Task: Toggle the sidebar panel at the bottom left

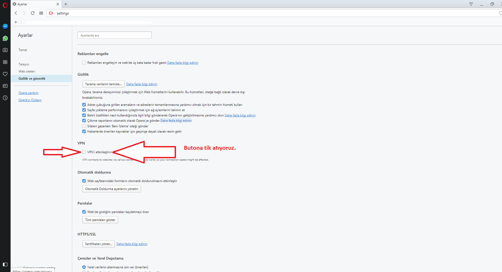Action: click(5, 264)
